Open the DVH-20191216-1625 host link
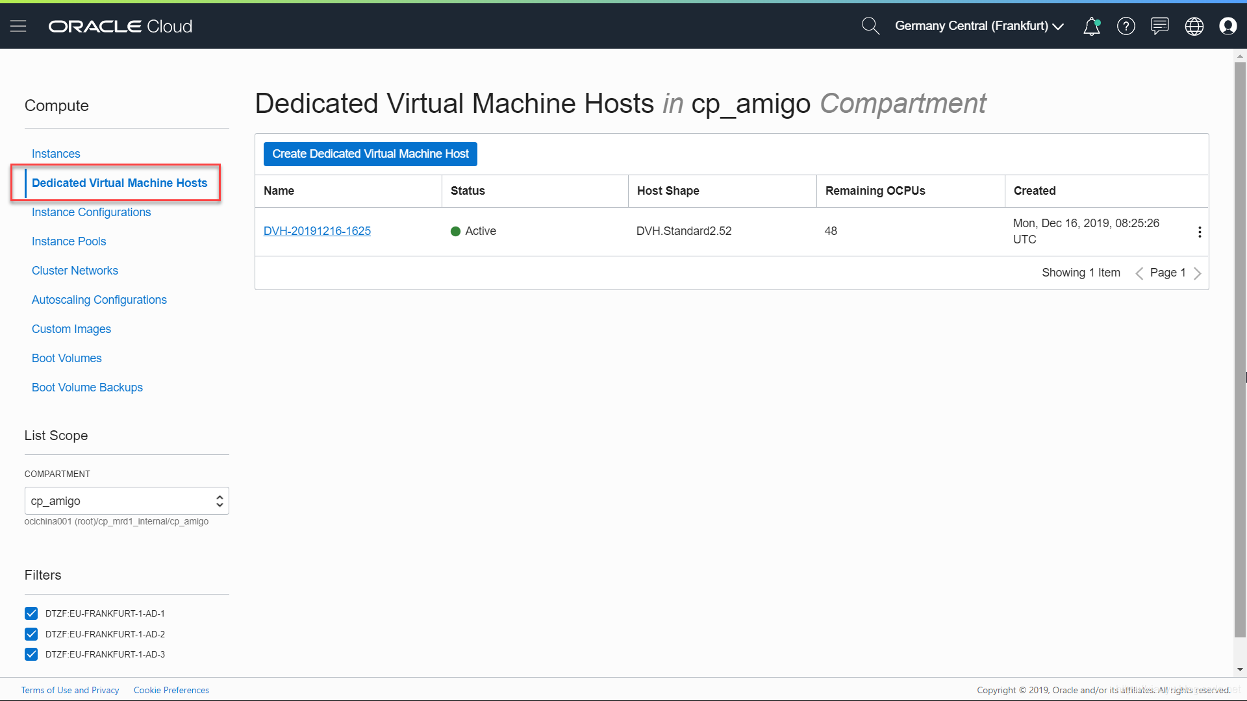This screenshot has width=1247, height=701. [317, 231]
